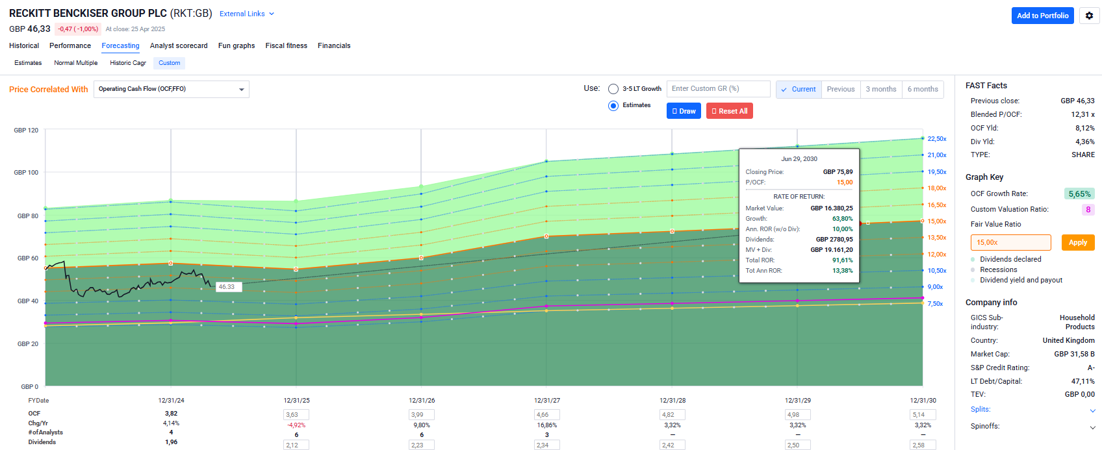Edit the 12/31/29 dividend value 2,50
The height and width of the screenshot is (450, 1102).
tap(798, 445)
